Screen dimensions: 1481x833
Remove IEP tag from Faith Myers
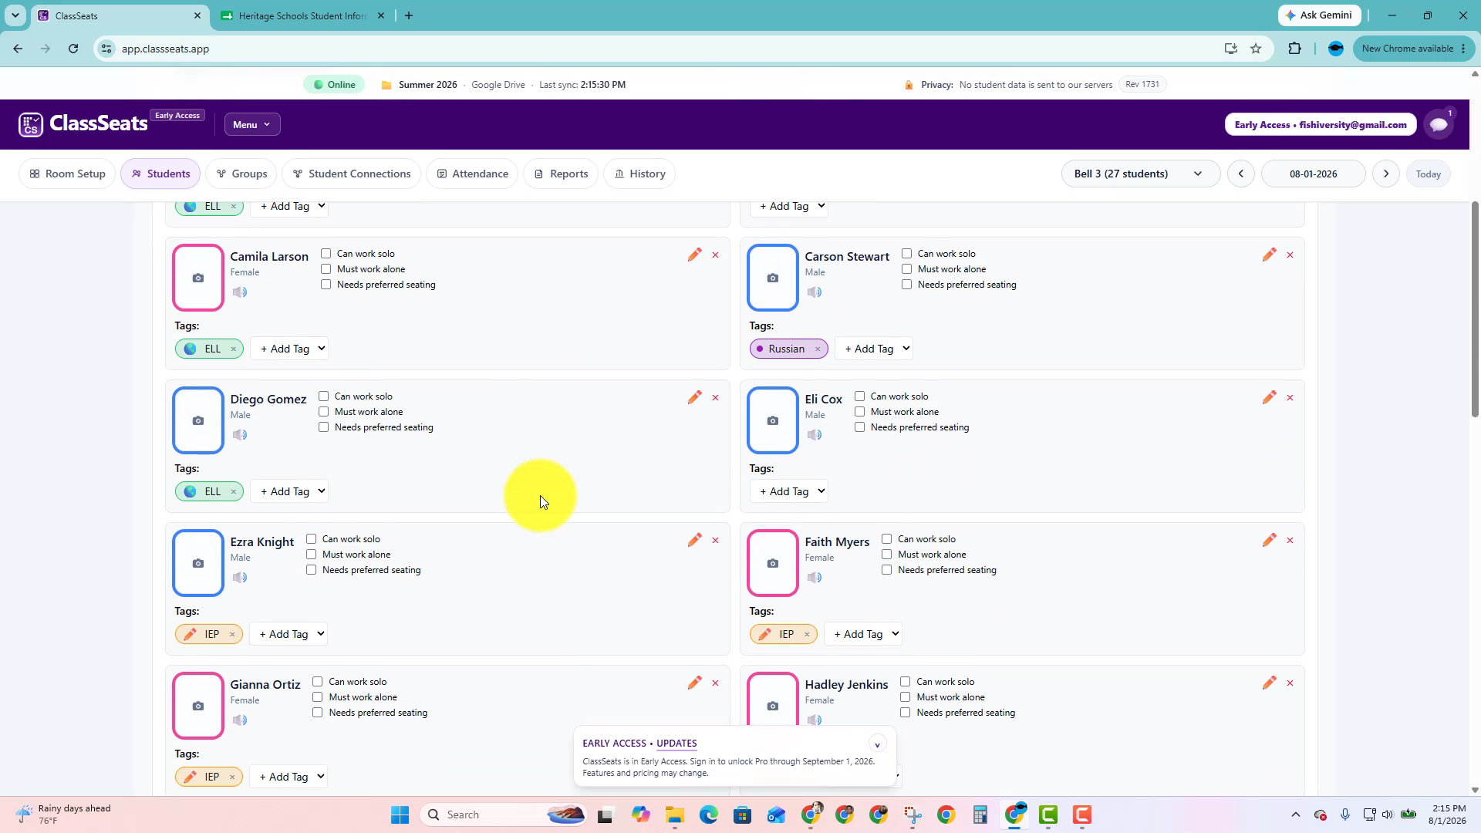click(807, 635)
